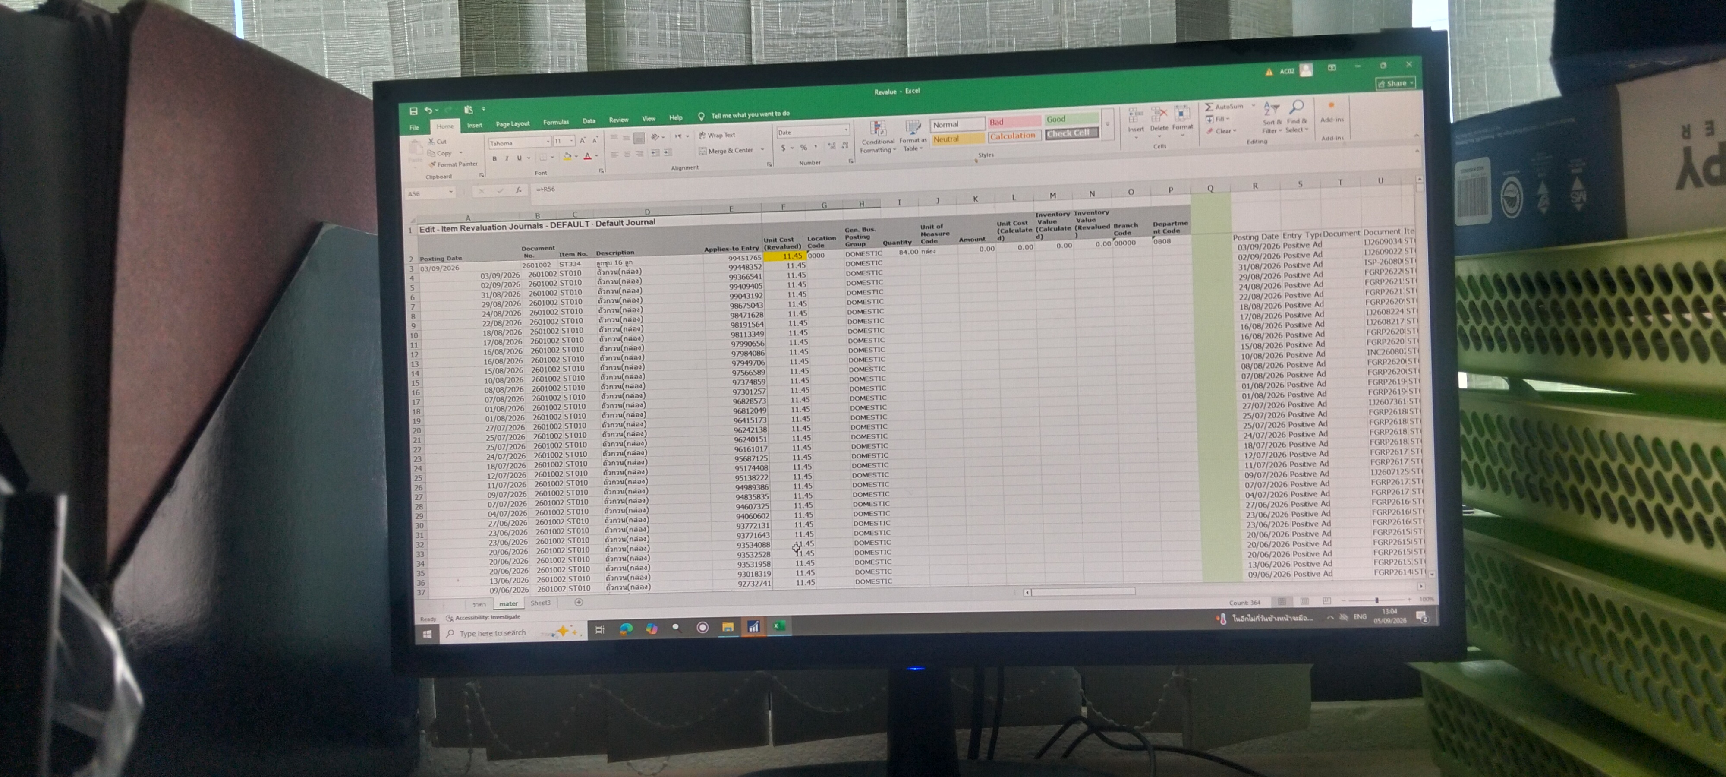Open the font size 11 dropdown

click(x=571, y=142)
